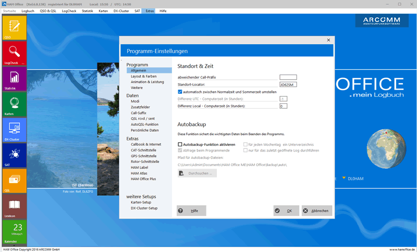Enable Autobackup-Funktion aktivieren checkbox
This screenshot has width=417, height=252.
180,144
